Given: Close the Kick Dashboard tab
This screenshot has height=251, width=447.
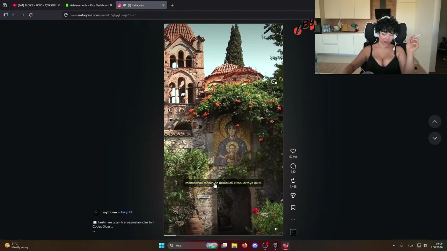Looking at the screenshot, I should [111, 5].
